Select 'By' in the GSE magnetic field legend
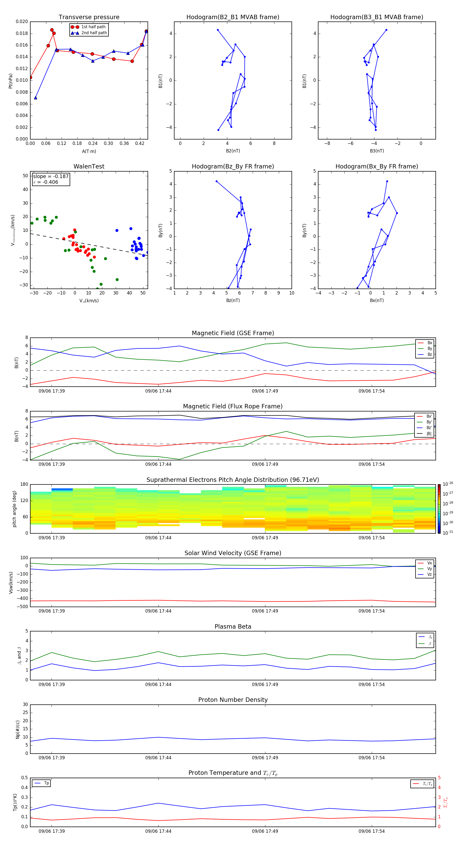The image size is (466, 854). (x=425, y=348)
